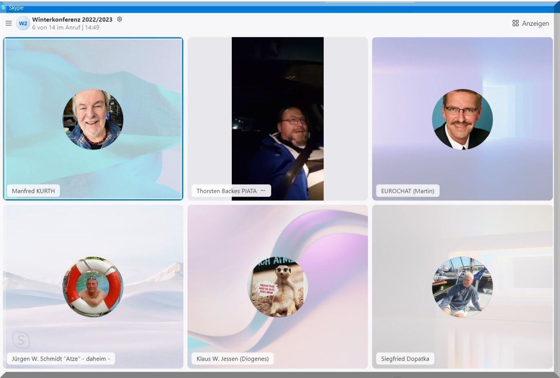Open more options beside Thorsten Backes PIATA
The height and width of the screenshot is (378, 560).
click(263, 190)
